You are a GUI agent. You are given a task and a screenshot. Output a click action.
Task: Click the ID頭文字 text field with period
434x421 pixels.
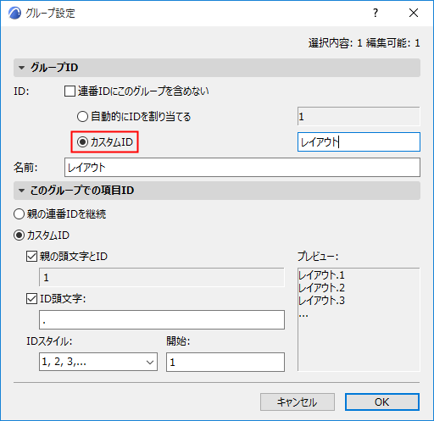(x=162, y=319)
